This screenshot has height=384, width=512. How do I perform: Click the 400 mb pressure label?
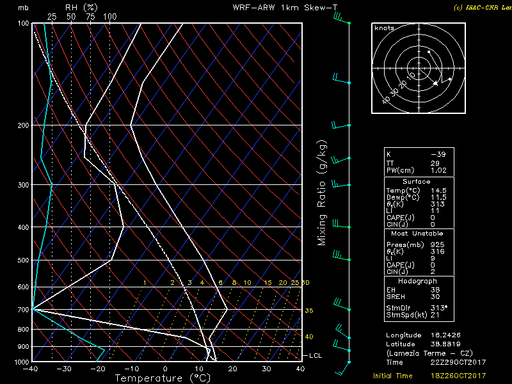[23, 227]
